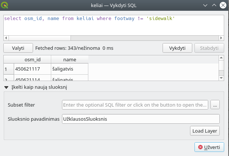Select the osm_id column header
229x156 pixels.
tap(32, 59)
